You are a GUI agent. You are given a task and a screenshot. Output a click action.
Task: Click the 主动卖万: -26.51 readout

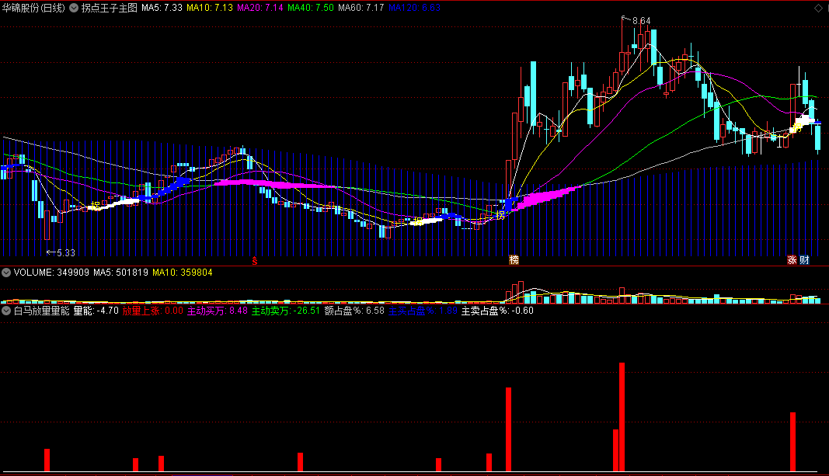click(286, 311)
